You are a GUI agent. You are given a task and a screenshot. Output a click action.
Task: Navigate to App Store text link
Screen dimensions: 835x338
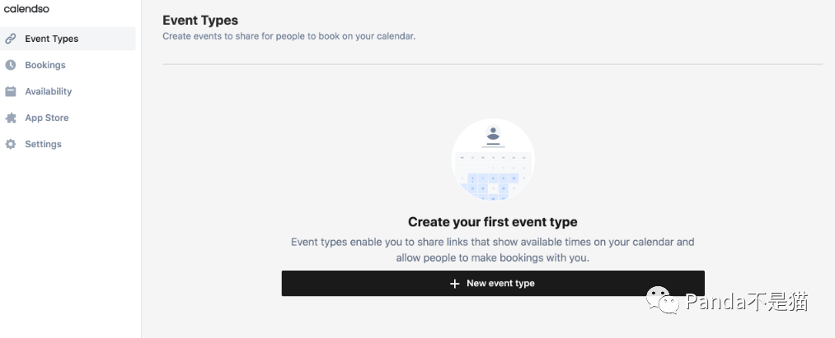(47, 118)
